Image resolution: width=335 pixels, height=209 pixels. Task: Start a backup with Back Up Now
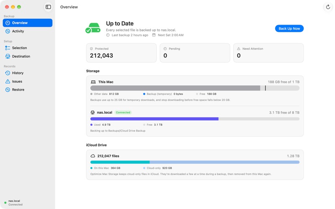289,28
